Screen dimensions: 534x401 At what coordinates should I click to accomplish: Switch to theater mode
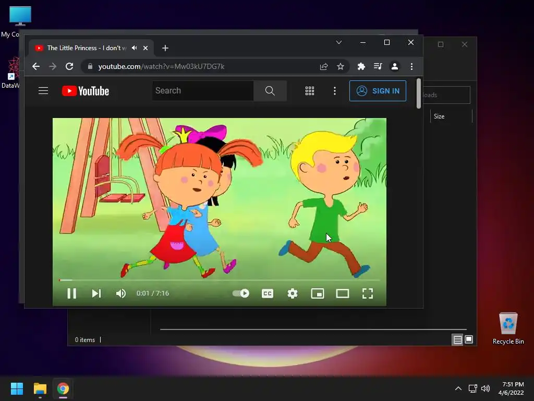tap(342, 293)
